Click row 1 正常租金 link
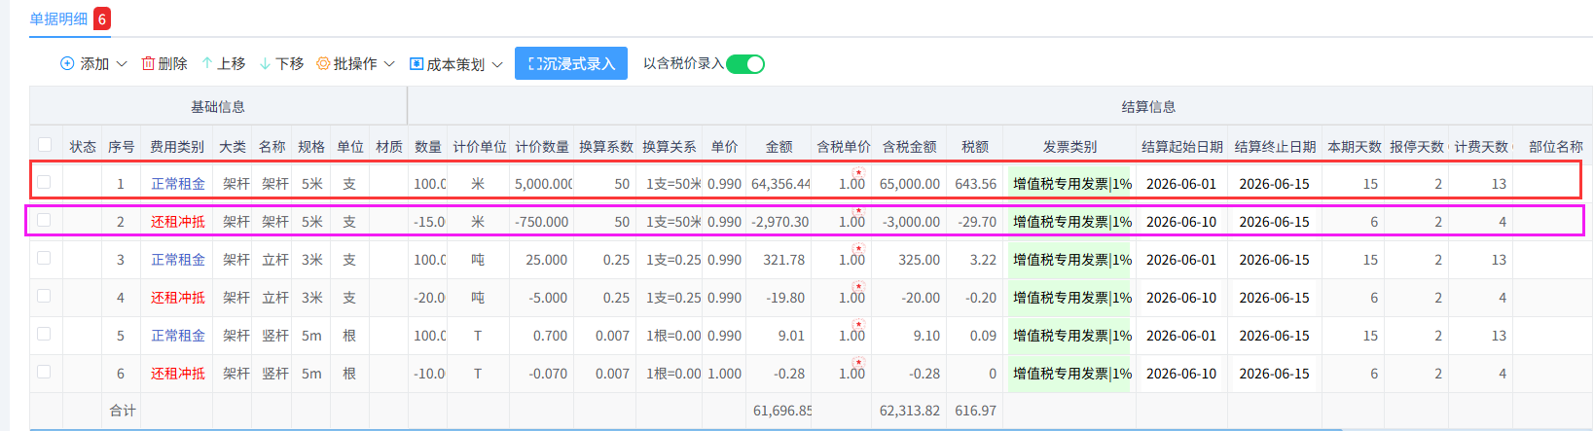The height and width of the screenshot is (431, 1594). [178, 183]
